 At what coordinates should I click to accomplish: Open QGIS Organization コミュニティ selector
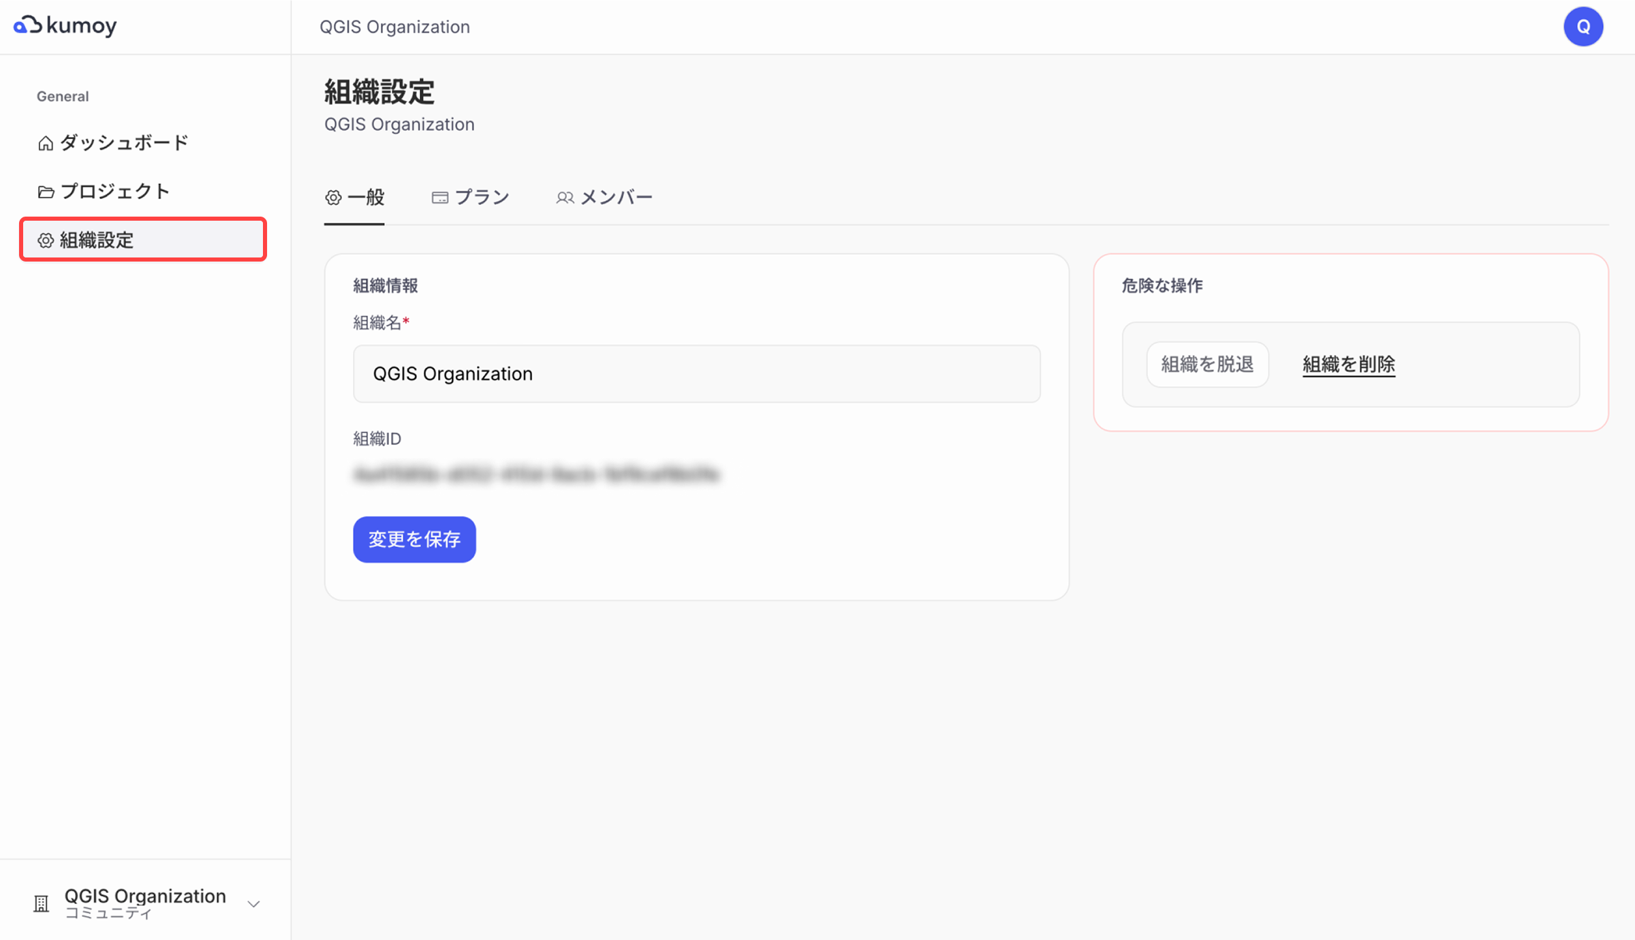(144, 903)
